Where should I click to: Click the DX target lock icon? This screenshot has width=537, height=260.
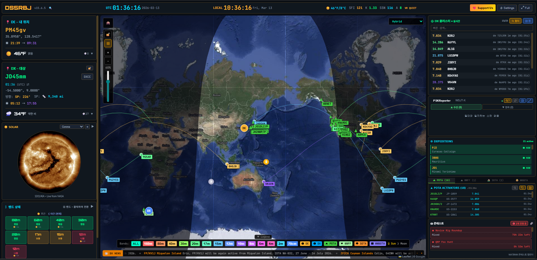(89, 68)
